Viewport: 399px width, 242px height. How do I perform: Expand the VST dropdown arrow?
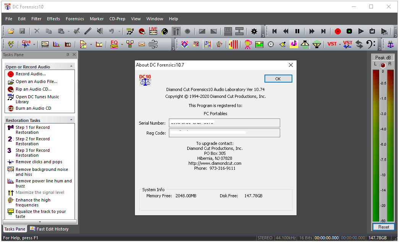pyautogui.click(x=340, y=44)
